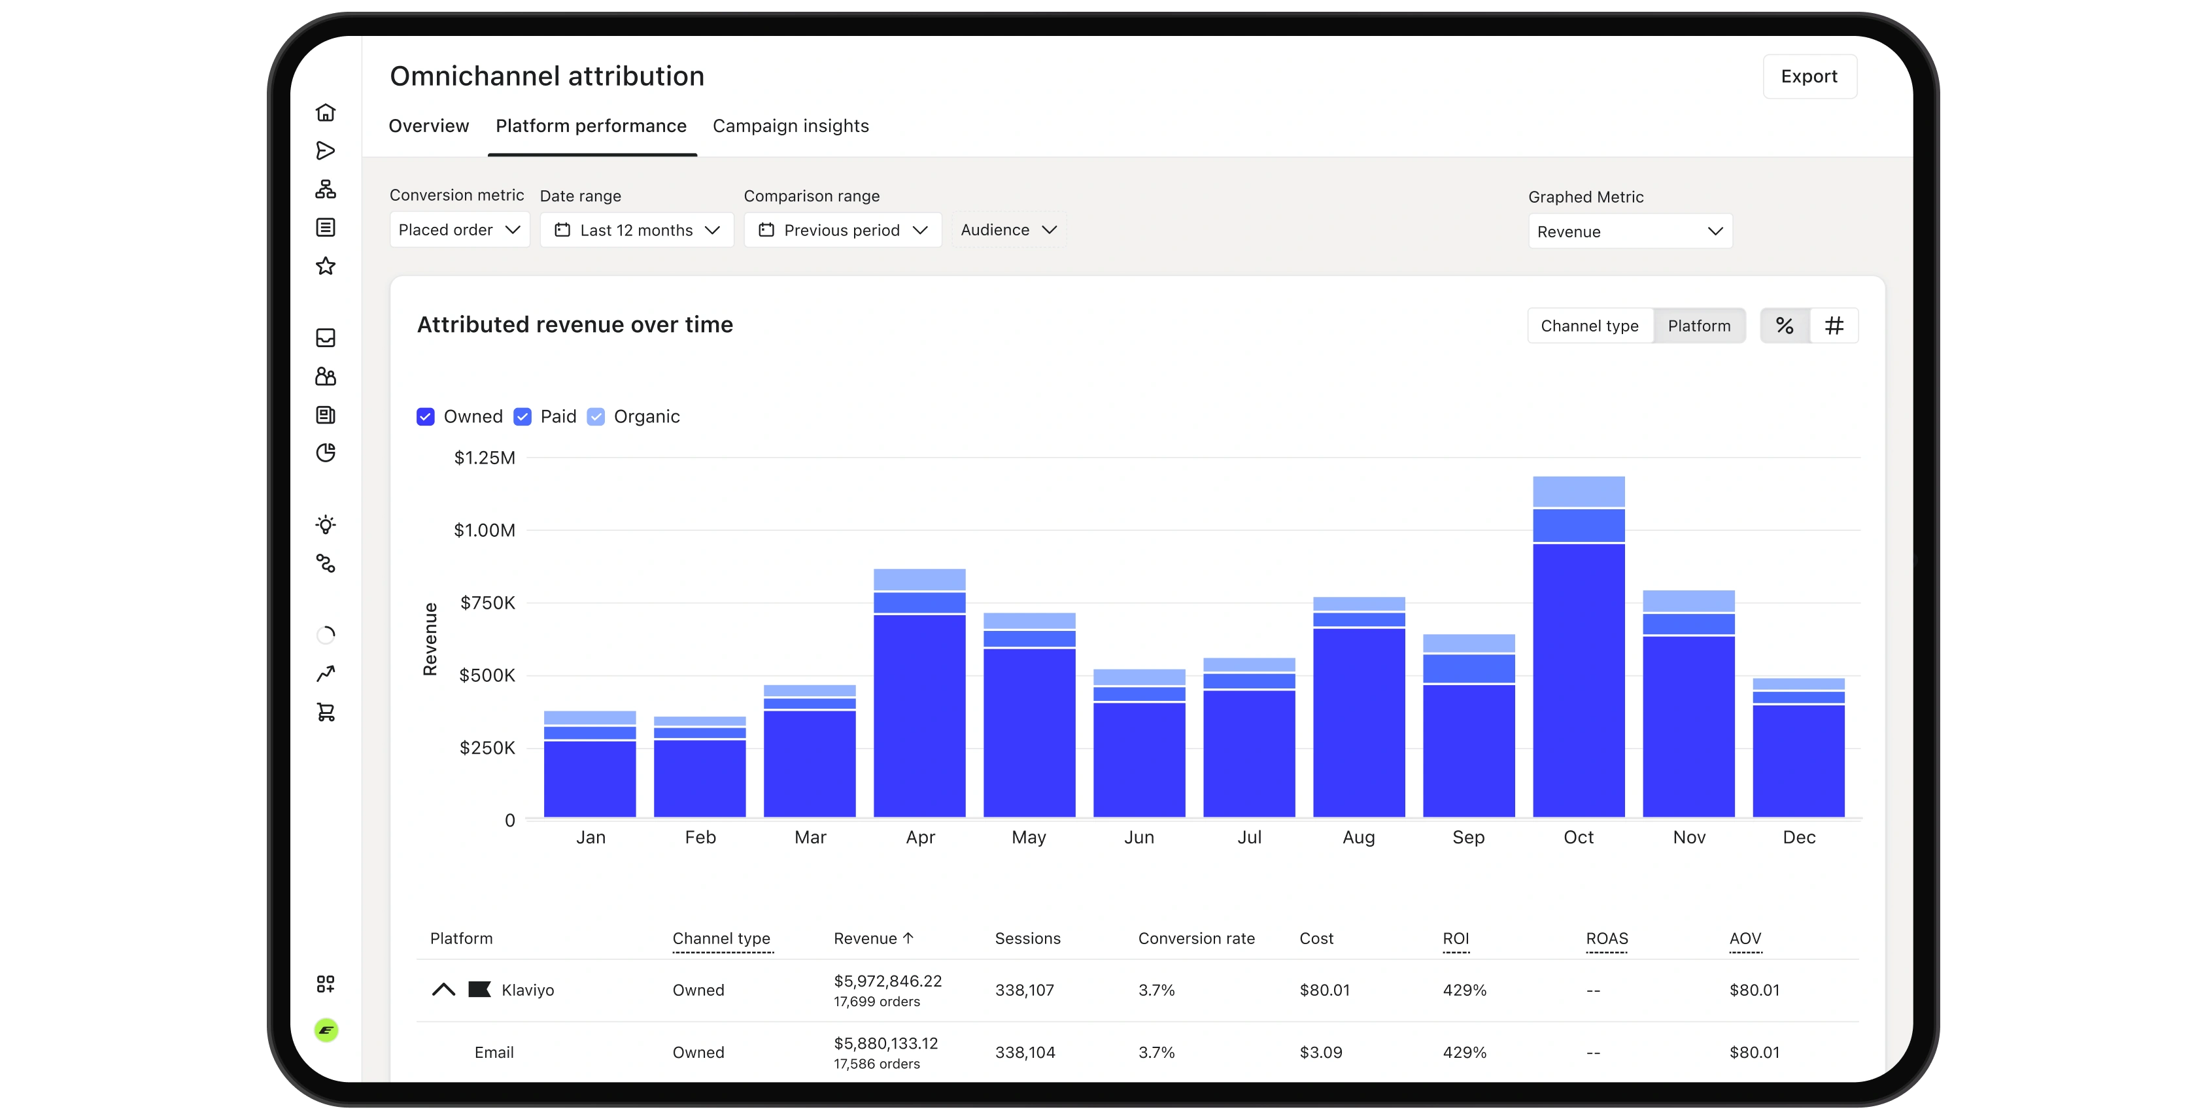Switch chart to number (#) view
The height and width of the screenshot is (1118, 2209).
point(1834,326)
